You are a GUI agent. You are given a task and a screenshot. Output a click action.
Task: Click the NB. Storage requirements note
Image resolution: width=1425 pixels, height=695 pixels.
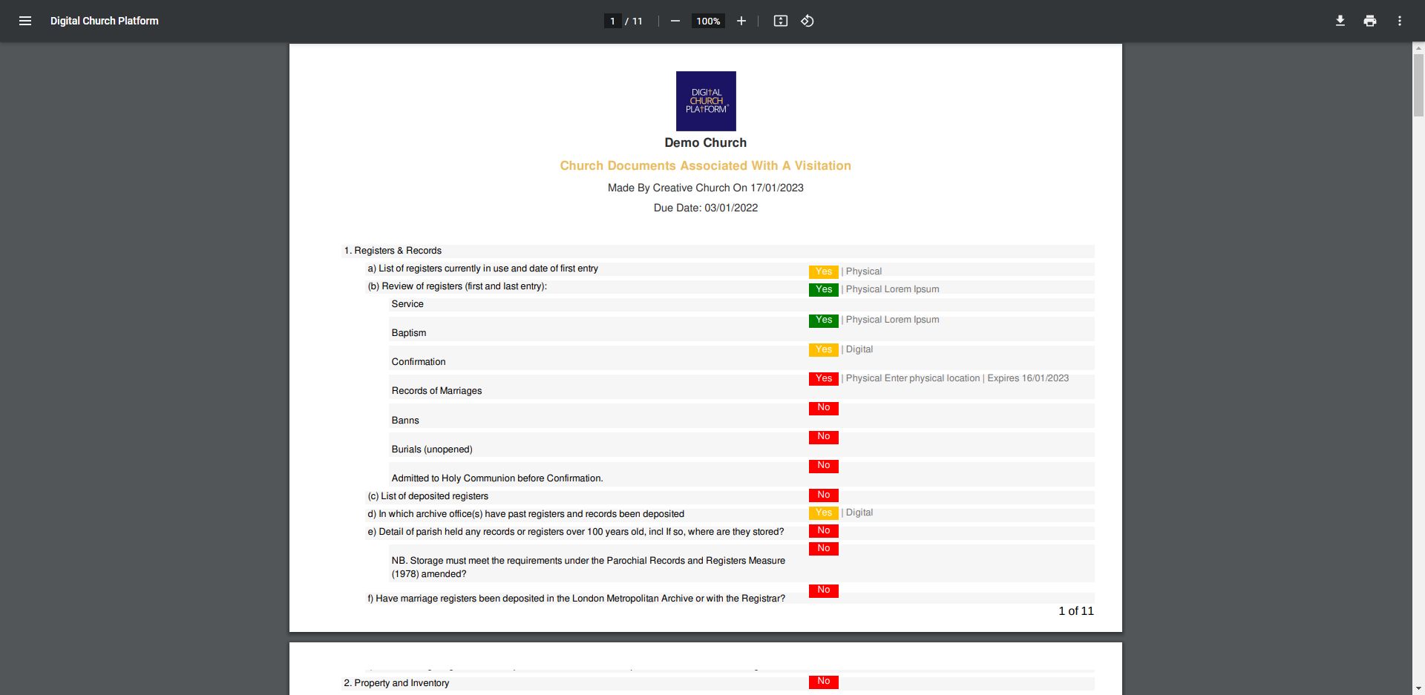(x=589, y=567)
